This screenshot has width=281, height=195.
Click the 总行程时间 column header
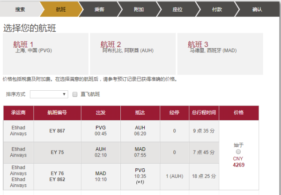[x=203, y=113]
